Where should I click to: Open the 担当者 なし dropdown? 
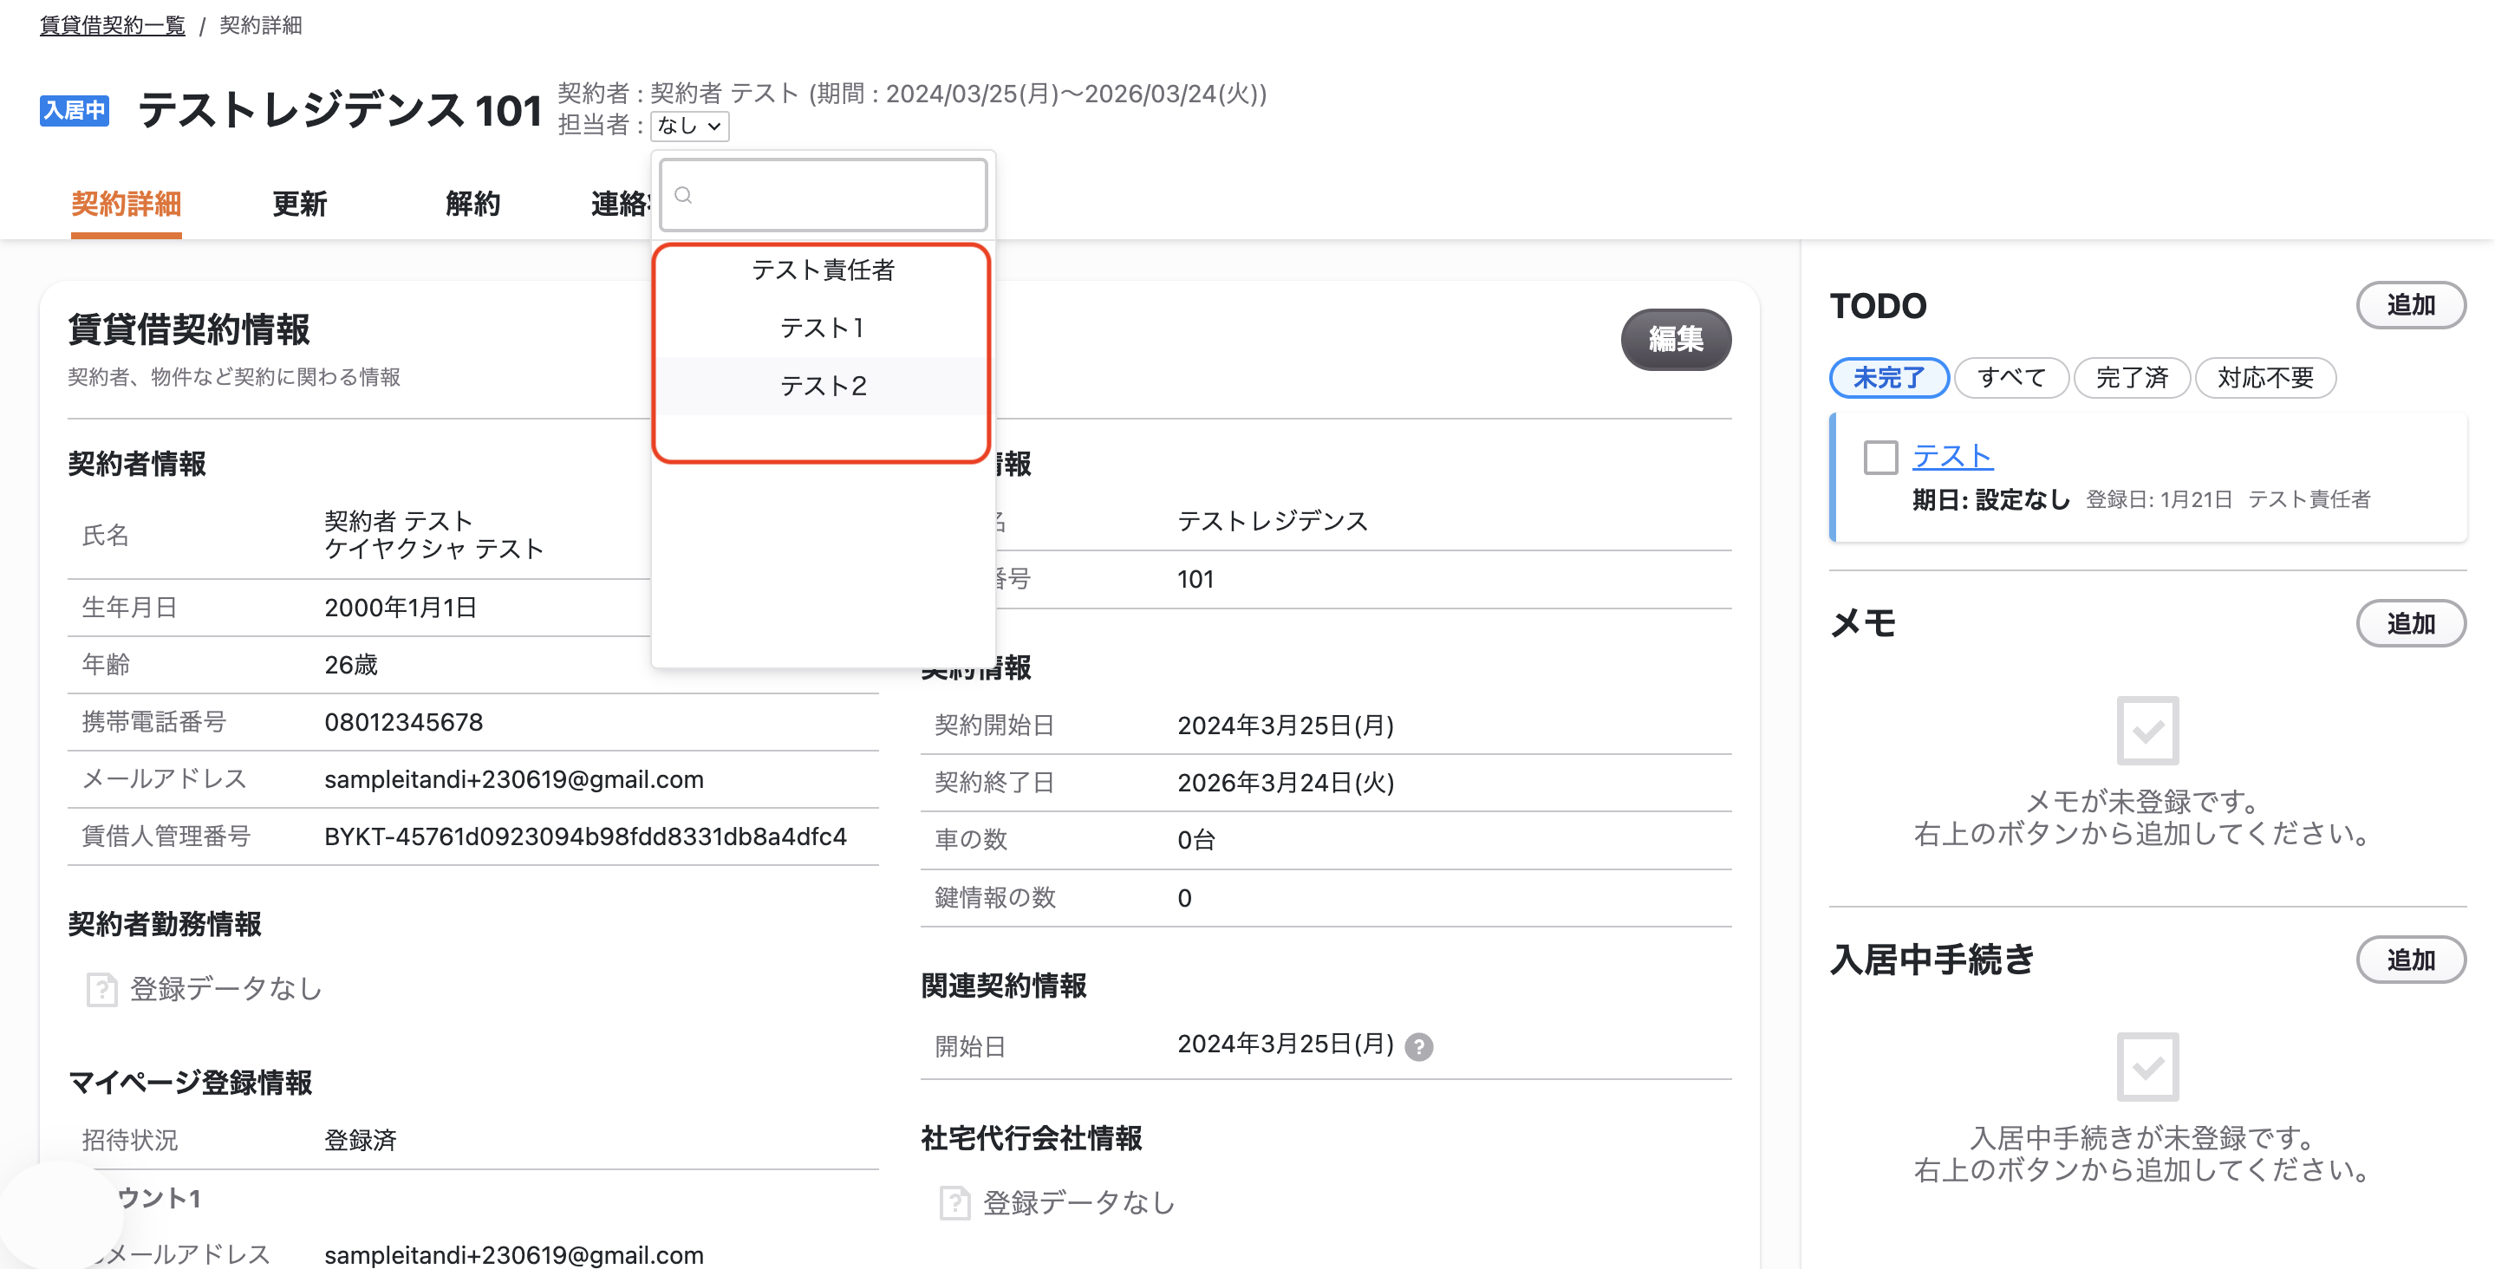click(x=689, y=126)
